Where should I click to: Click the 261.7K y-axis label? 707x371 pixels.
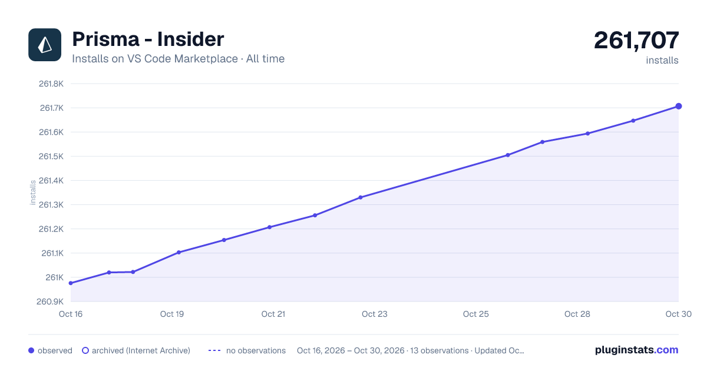52,108
